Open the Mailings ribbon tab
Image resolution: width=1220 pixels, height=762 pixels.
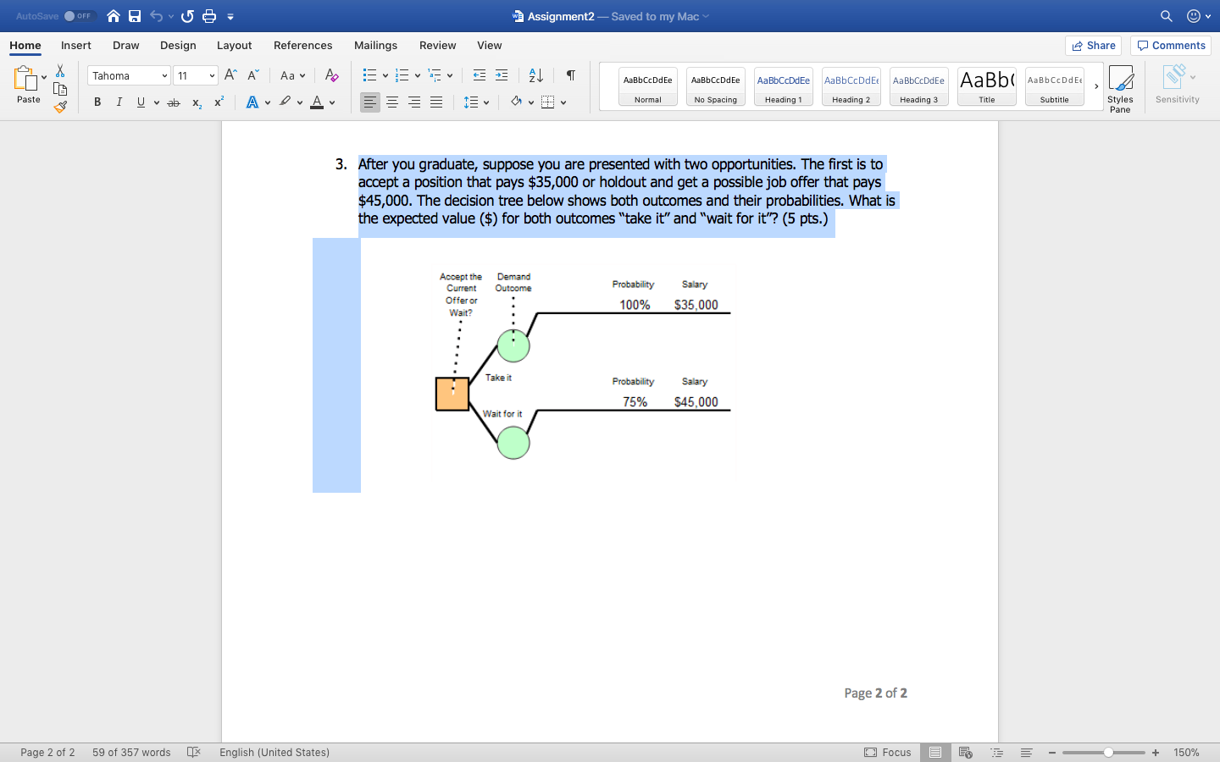pos(375,46)
